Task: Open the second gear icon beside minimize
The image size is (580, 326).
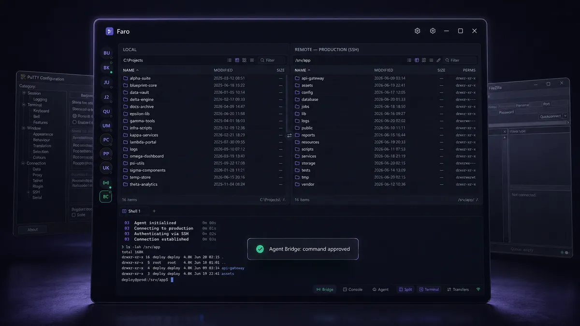Action: 433,31
